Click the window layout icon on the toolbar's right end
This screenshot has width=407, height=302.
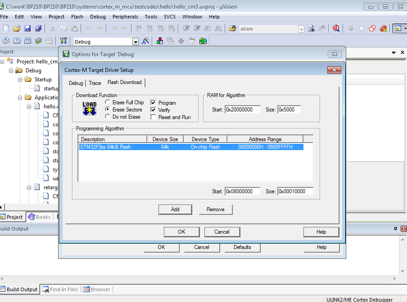398,28
